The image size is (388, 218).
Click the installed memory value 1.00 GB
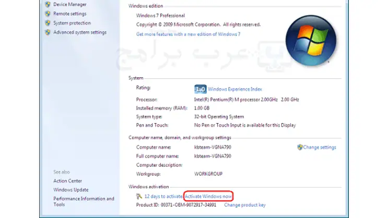click(x=202, y=108)
